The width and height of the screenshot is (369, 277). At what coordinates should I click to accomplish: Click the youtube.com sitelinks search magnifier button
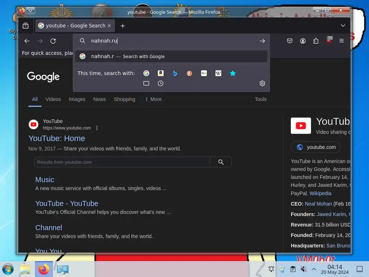(221, 162)
